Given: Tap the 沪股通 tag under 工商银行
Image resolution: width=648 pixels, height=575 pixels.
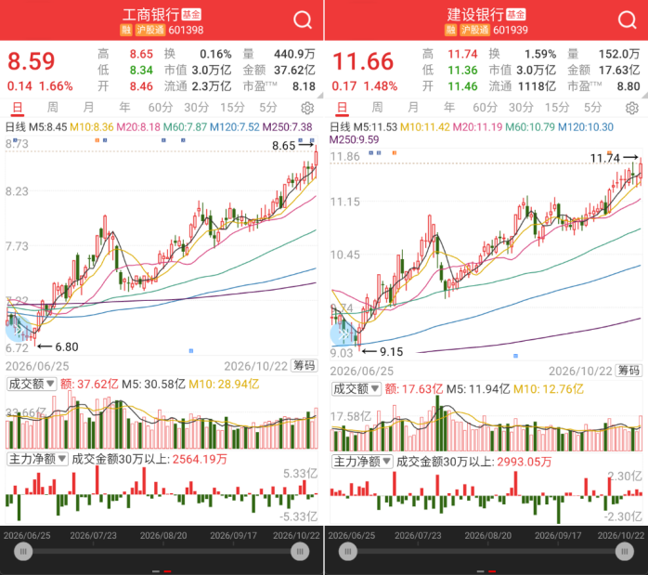Looking at the screenshot, I should coord(150,30).
